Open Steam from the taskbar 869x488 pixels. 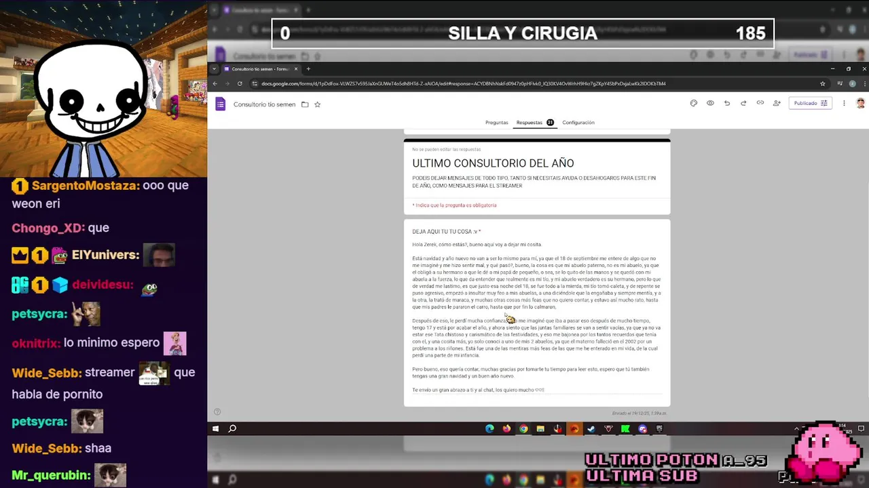[x=591, y=428]
